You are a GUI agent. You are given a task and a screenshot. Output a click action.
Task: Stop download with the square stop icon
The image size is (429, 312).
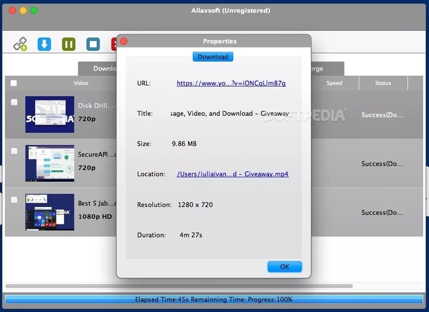(93, 44)
